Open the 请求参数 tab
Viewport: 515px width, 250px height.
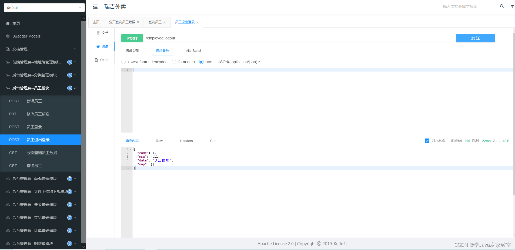[162, 51]
